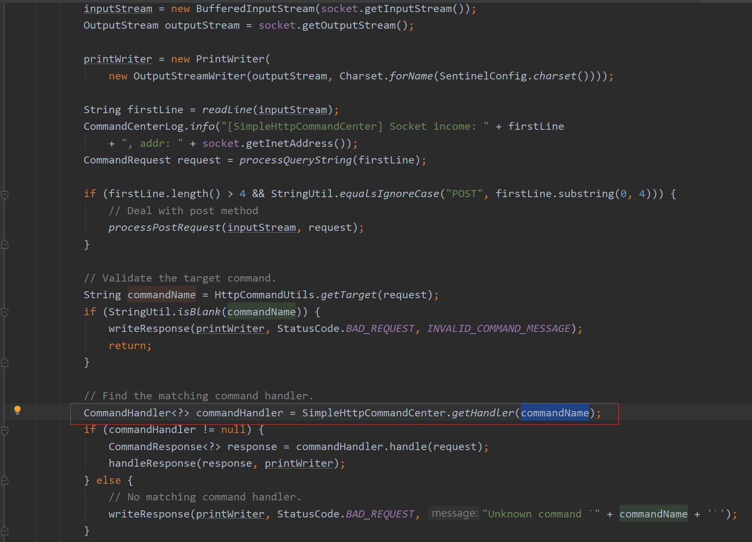The width and height of the screenshot is (752, 542).
Task: Click the getInetAddress method call
Action: click(x=290, y=144)
